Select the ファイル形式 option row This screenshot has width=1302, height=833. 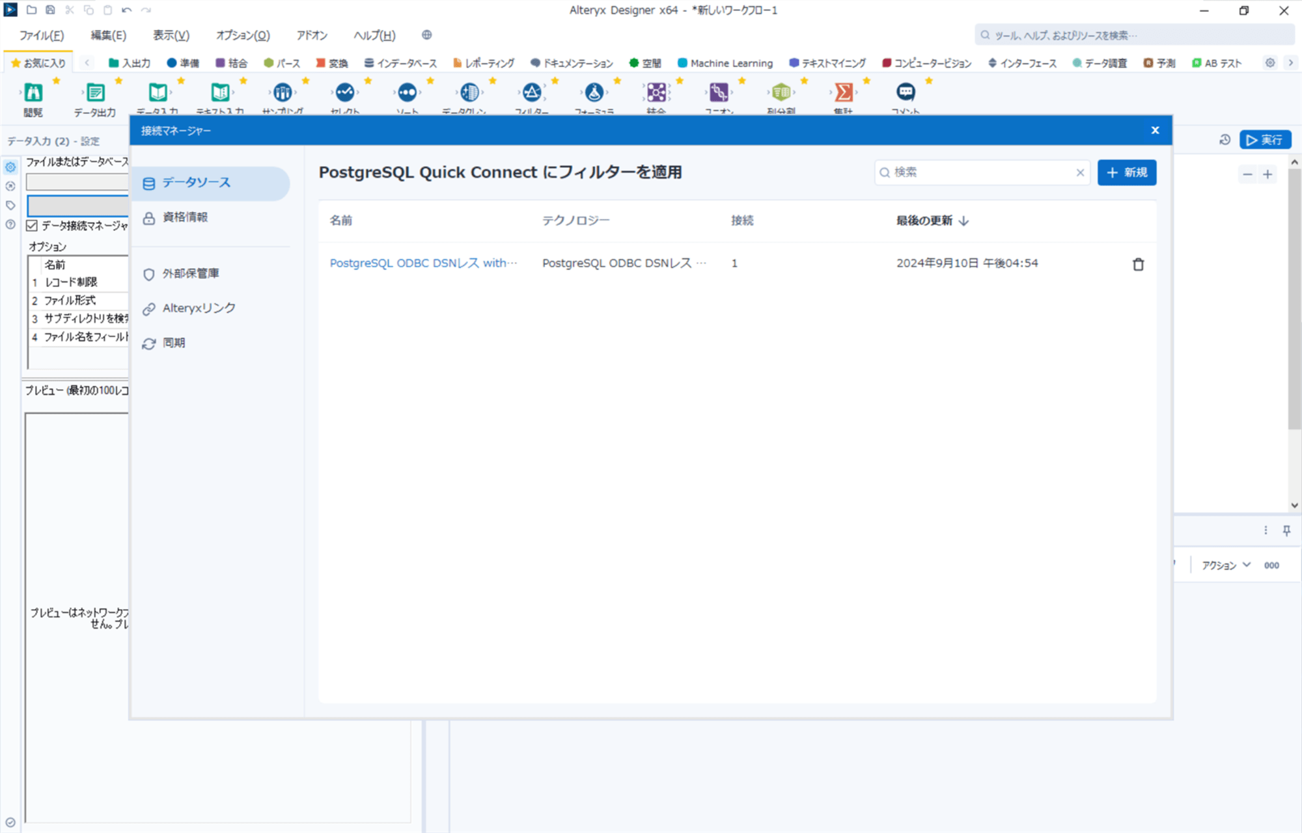(x=79, y=301)
